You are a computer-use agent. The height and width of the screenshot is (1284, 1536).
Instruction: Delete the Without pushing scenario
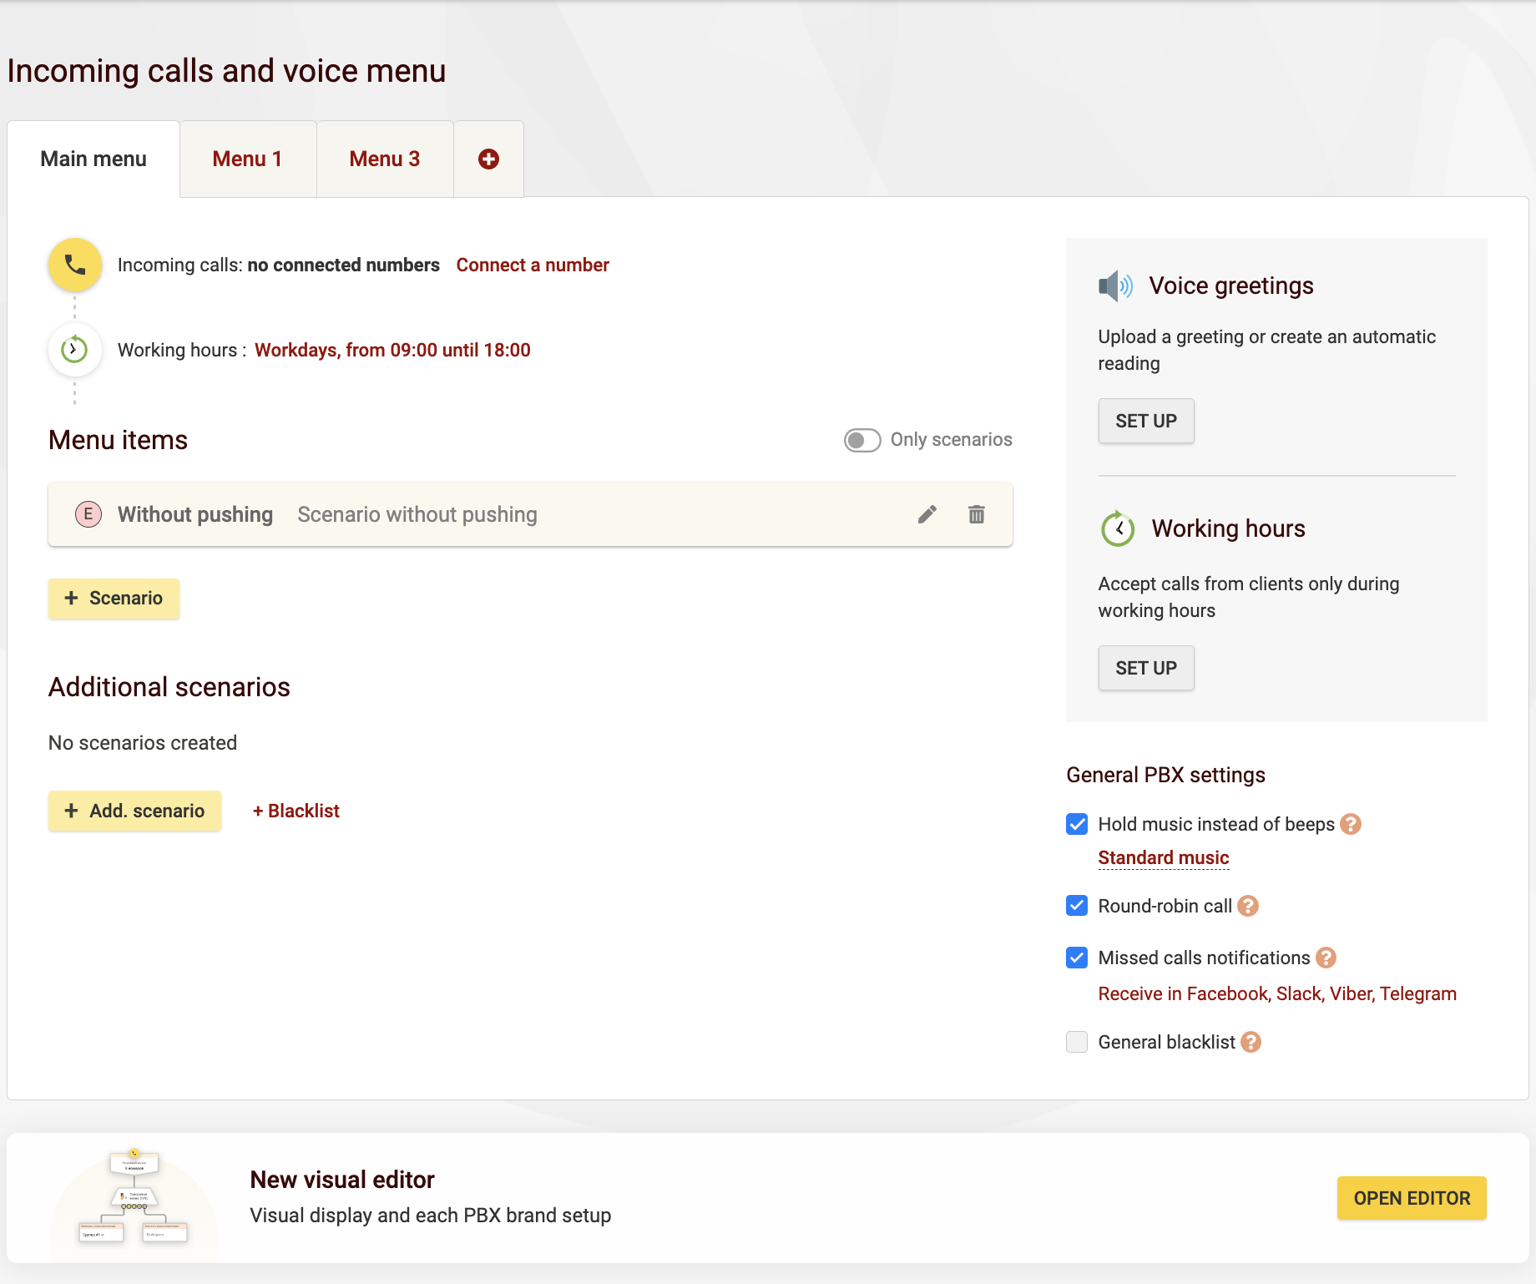point(976,514)
